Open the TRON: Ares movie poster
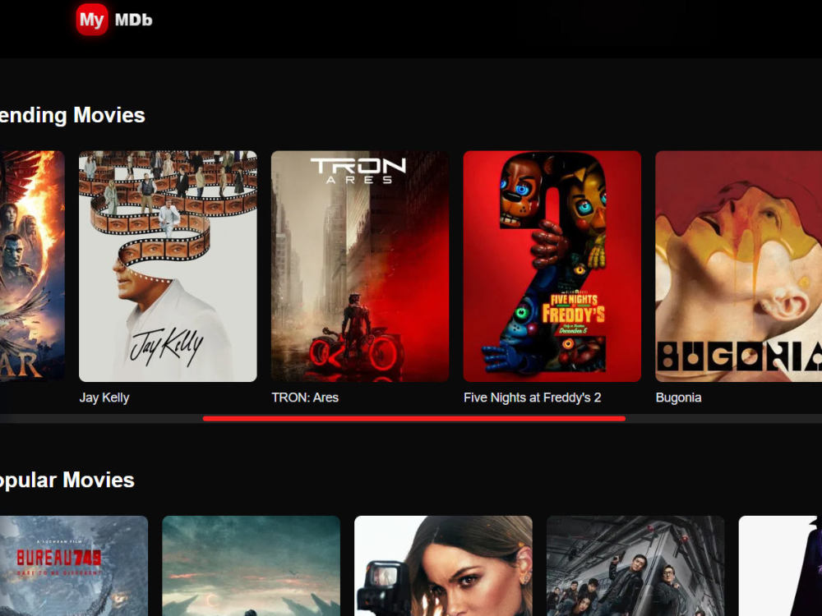This screenshot has width=822, height=616. point(360,266)
